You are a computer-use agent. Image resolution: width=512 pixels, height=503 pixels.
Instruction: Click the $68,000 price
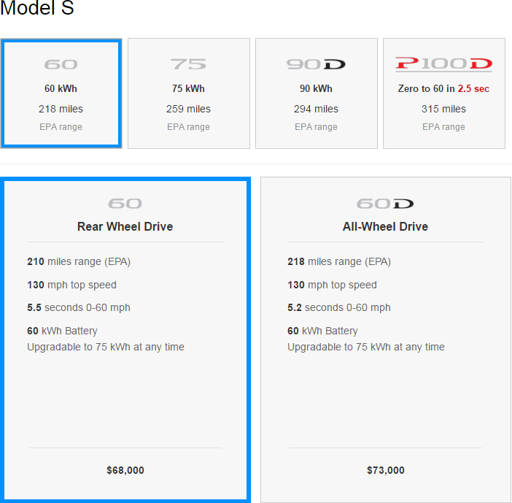pyautogui.click(x=125, y=470)
